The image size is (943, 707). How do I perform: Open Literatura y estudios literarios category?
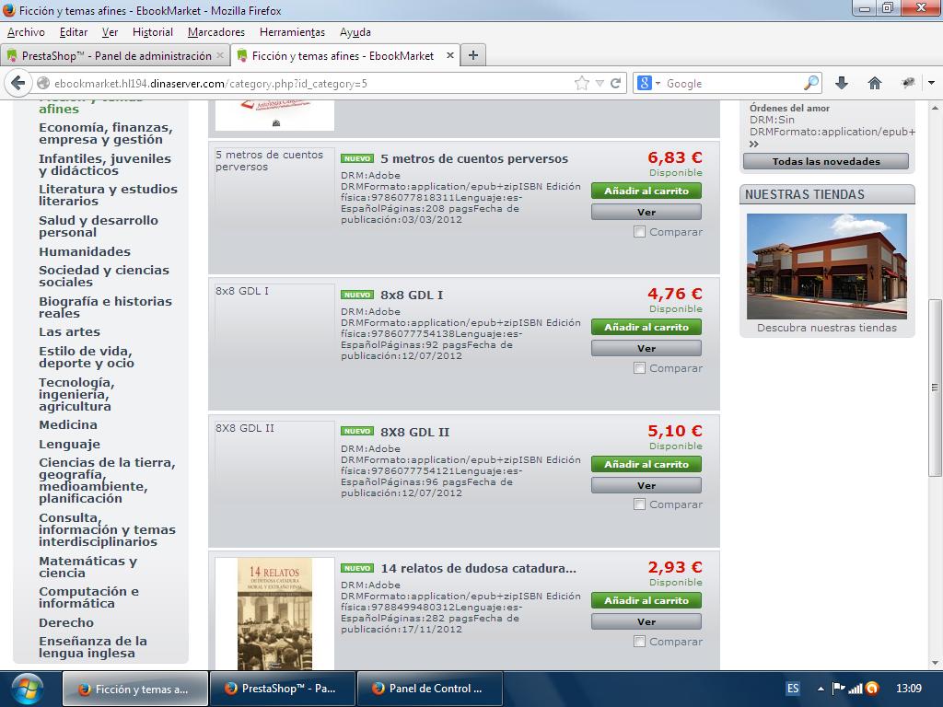coord(108,195)
